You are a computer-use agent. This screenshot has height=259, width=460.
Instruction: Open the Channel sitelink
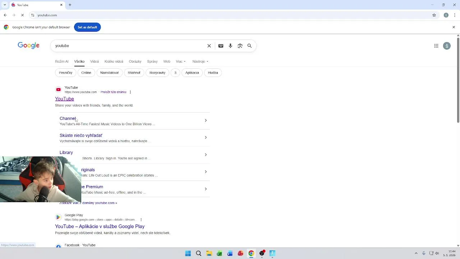tap(68, 118)
